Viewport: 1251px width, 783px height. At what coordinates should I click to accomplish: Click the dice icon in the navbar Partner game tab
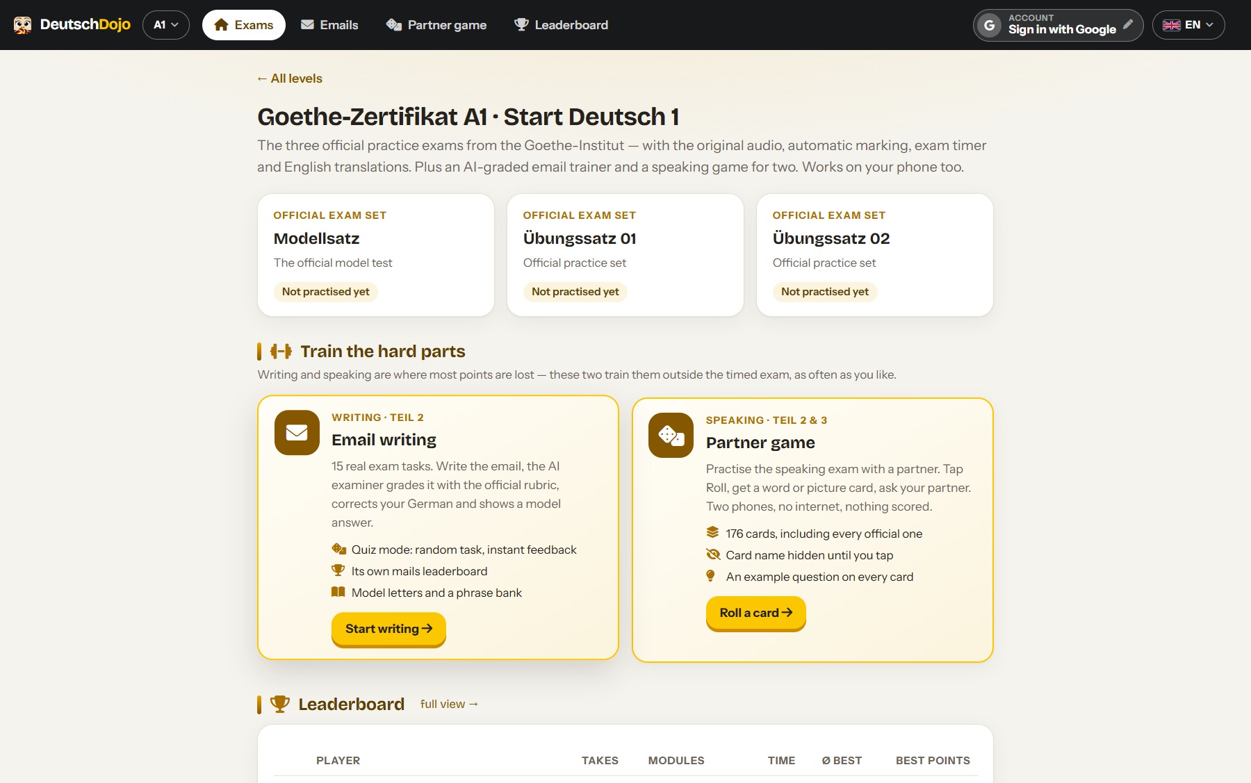pyautogui.click(x=394, y=25)
